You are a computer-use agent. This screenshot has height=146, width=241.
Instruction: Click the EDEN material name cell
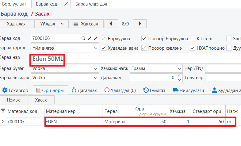(74, 121)
